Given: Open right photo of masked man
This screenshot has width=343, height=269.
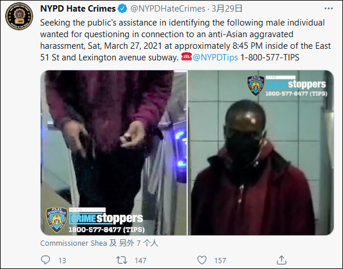Looking at the screenshot, I should tap(261, 153).
